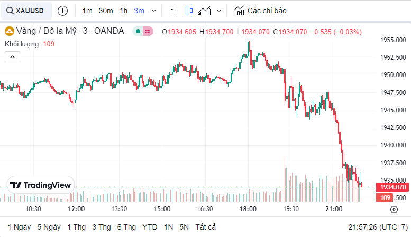Show the Tất cả full range

pos(205,227)
